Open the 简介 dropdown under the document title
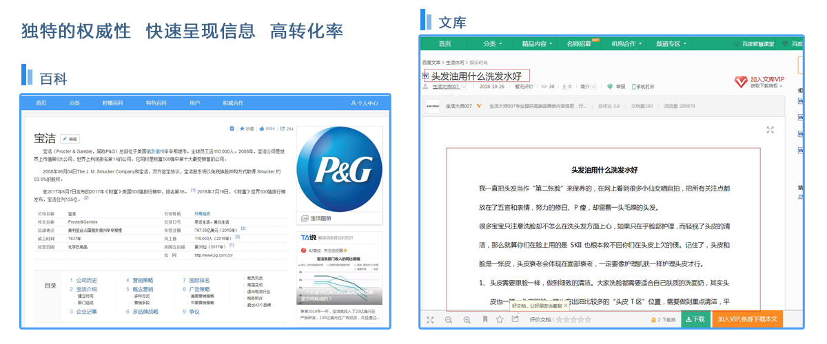Viewport: 827px width, 344px height. pos(588,87)
